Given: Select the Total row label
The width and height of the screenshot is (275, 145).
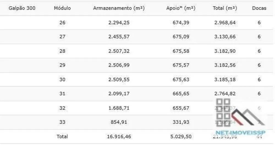Looking at the screenshot, I should [x=62, y=136].
